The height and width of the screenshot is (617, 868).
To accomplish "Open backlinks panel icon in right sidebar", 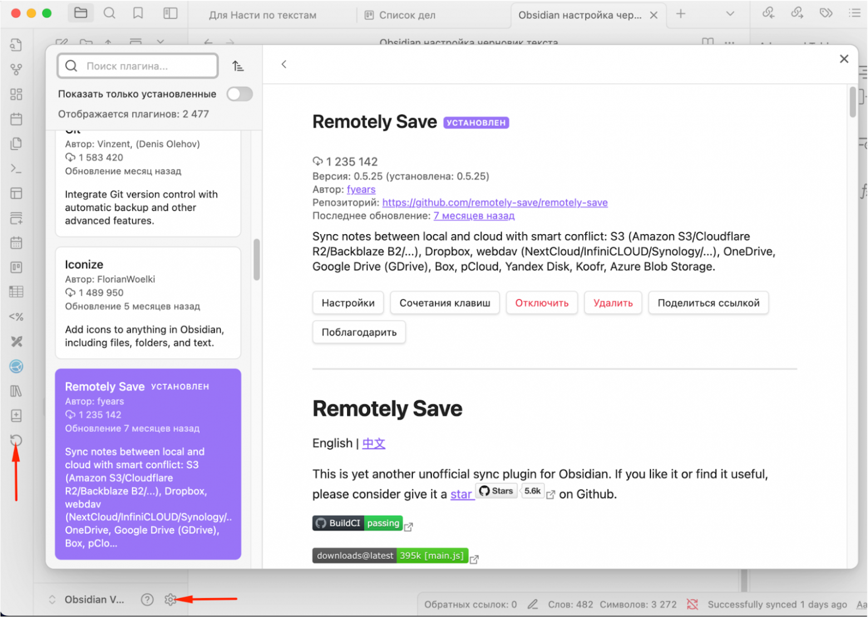I will pos(768,13).
